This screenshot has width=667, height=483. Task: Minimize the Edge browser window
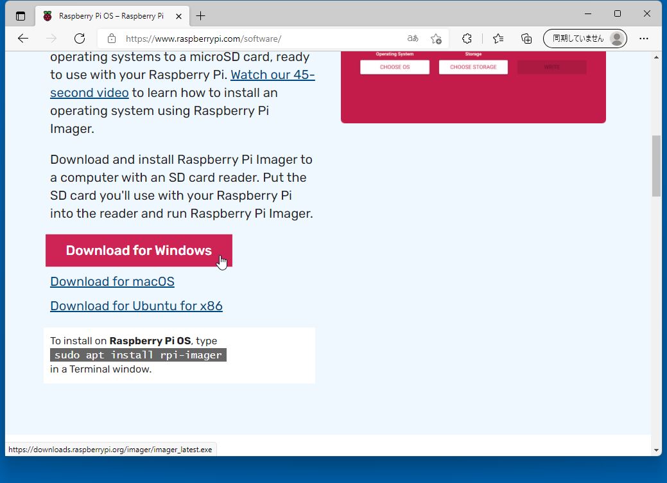tap(588, 14)
